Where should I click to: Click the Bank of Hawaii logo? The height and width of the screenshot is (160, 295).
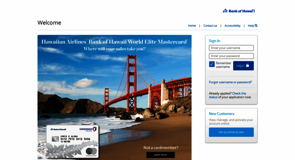238,11
